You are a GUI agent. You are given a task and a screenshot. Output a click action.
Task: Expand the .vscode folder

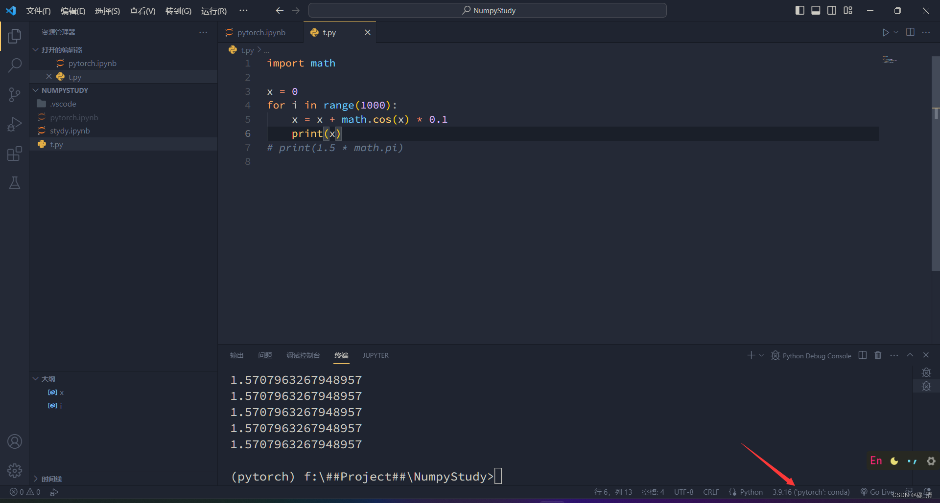(123, 104)
